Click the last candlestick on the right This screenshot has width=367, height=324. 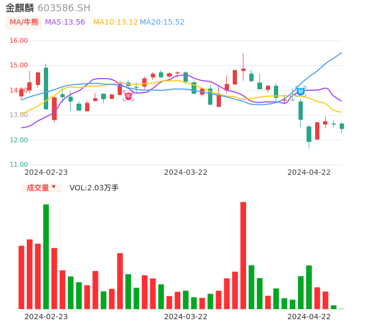click(342, 126)
